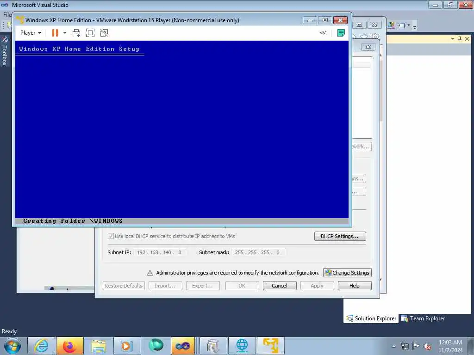This screenshot has height=355, width=474.
Task: Click the Change Settings button
Action: click(x=347, y=273)
